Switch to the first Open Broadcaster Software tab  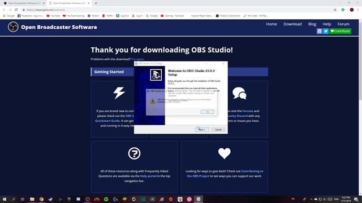point(24,3)
